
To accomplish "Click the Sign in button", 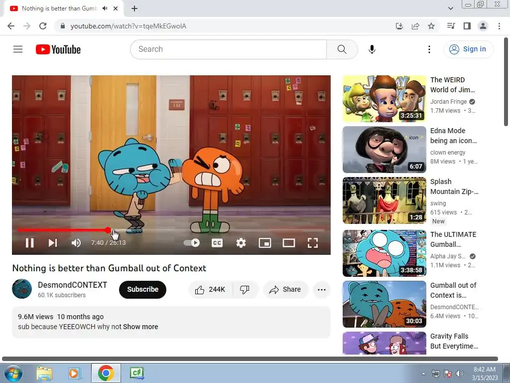I will tap(468, 49).
